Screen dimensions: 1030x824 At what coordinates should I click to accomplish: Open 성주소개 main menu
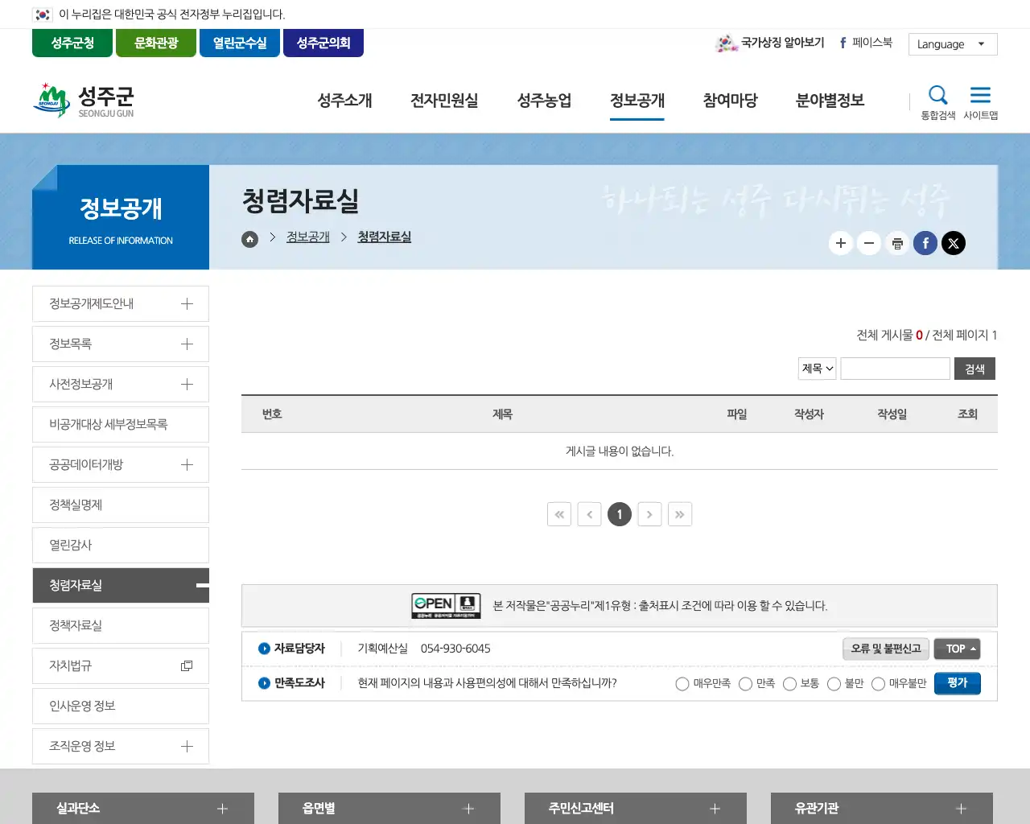pos(344,101)
